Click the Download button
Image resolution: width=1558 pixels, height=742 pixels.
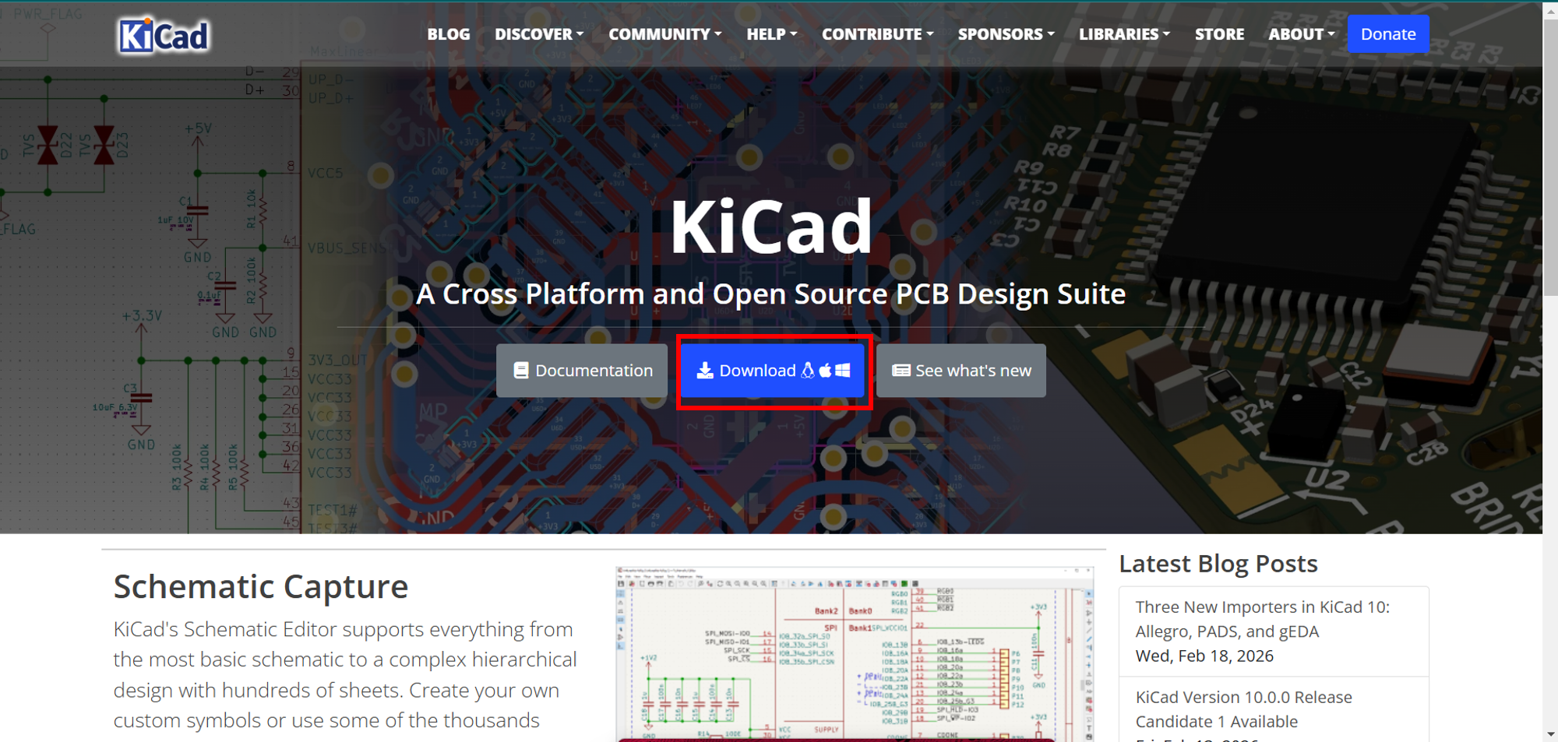pyautogui.click(x=773, y=371)
